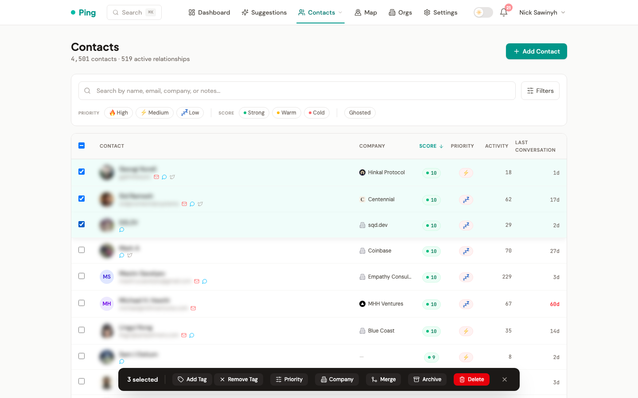The width and height of the screenshot is (638, 398).
Task: Filter by Warm score
Action: tap(287, 113)
